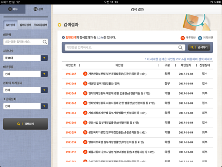The height and width of the screenshot is (167, 222).
Task: Click the blue processed bill legend icon
Action: (200, 38)
